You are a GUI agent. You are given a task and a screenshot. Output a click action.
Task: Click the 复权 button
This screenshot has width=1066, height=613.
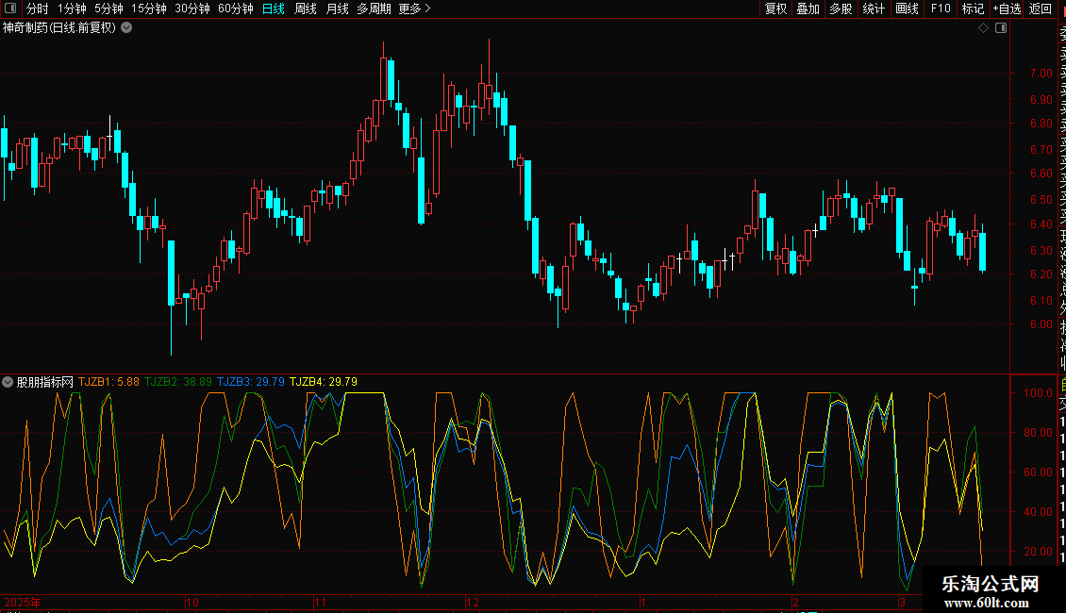pyautogui.click(x=775, y=8)
